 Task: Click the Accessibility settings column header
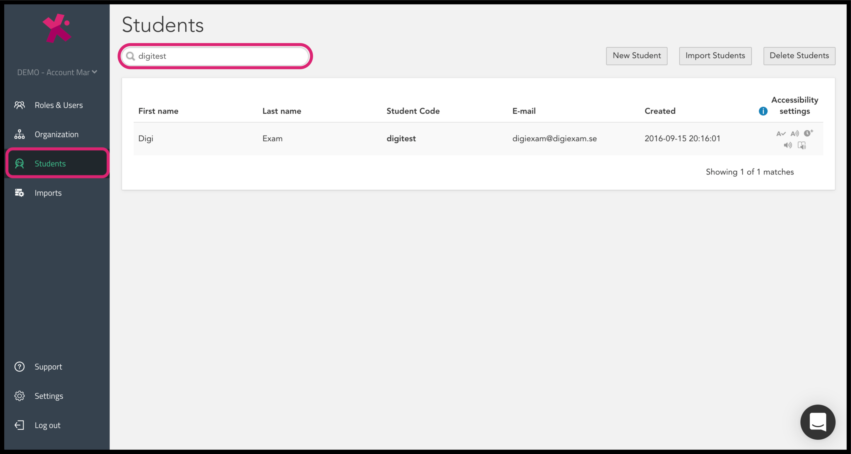[794, 105]
